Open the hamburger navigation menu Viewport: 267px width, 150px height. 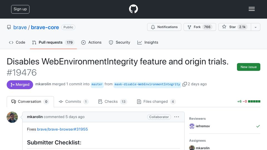tap(251, 9)
